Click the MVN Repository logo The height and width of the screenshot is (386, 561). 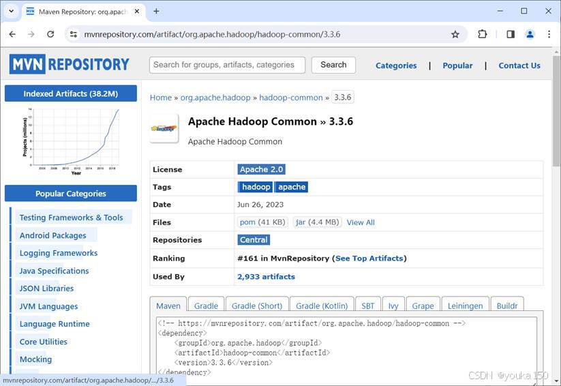tap(69, 65)
